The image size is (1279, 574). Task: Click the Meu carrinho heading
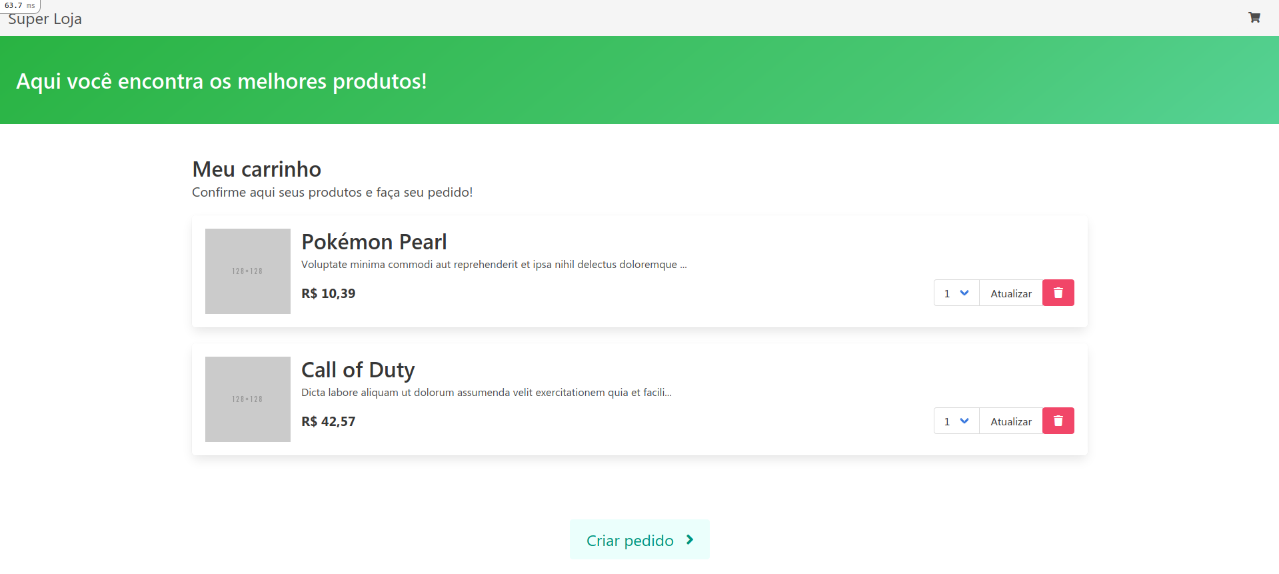coord(257,169)
